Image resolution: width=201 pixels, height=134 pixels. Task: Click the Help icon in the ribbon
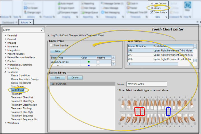click(187, 6)
